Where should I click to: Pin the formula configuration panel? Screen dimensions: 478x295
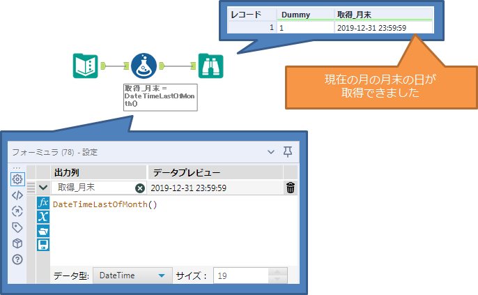point(288,151)
